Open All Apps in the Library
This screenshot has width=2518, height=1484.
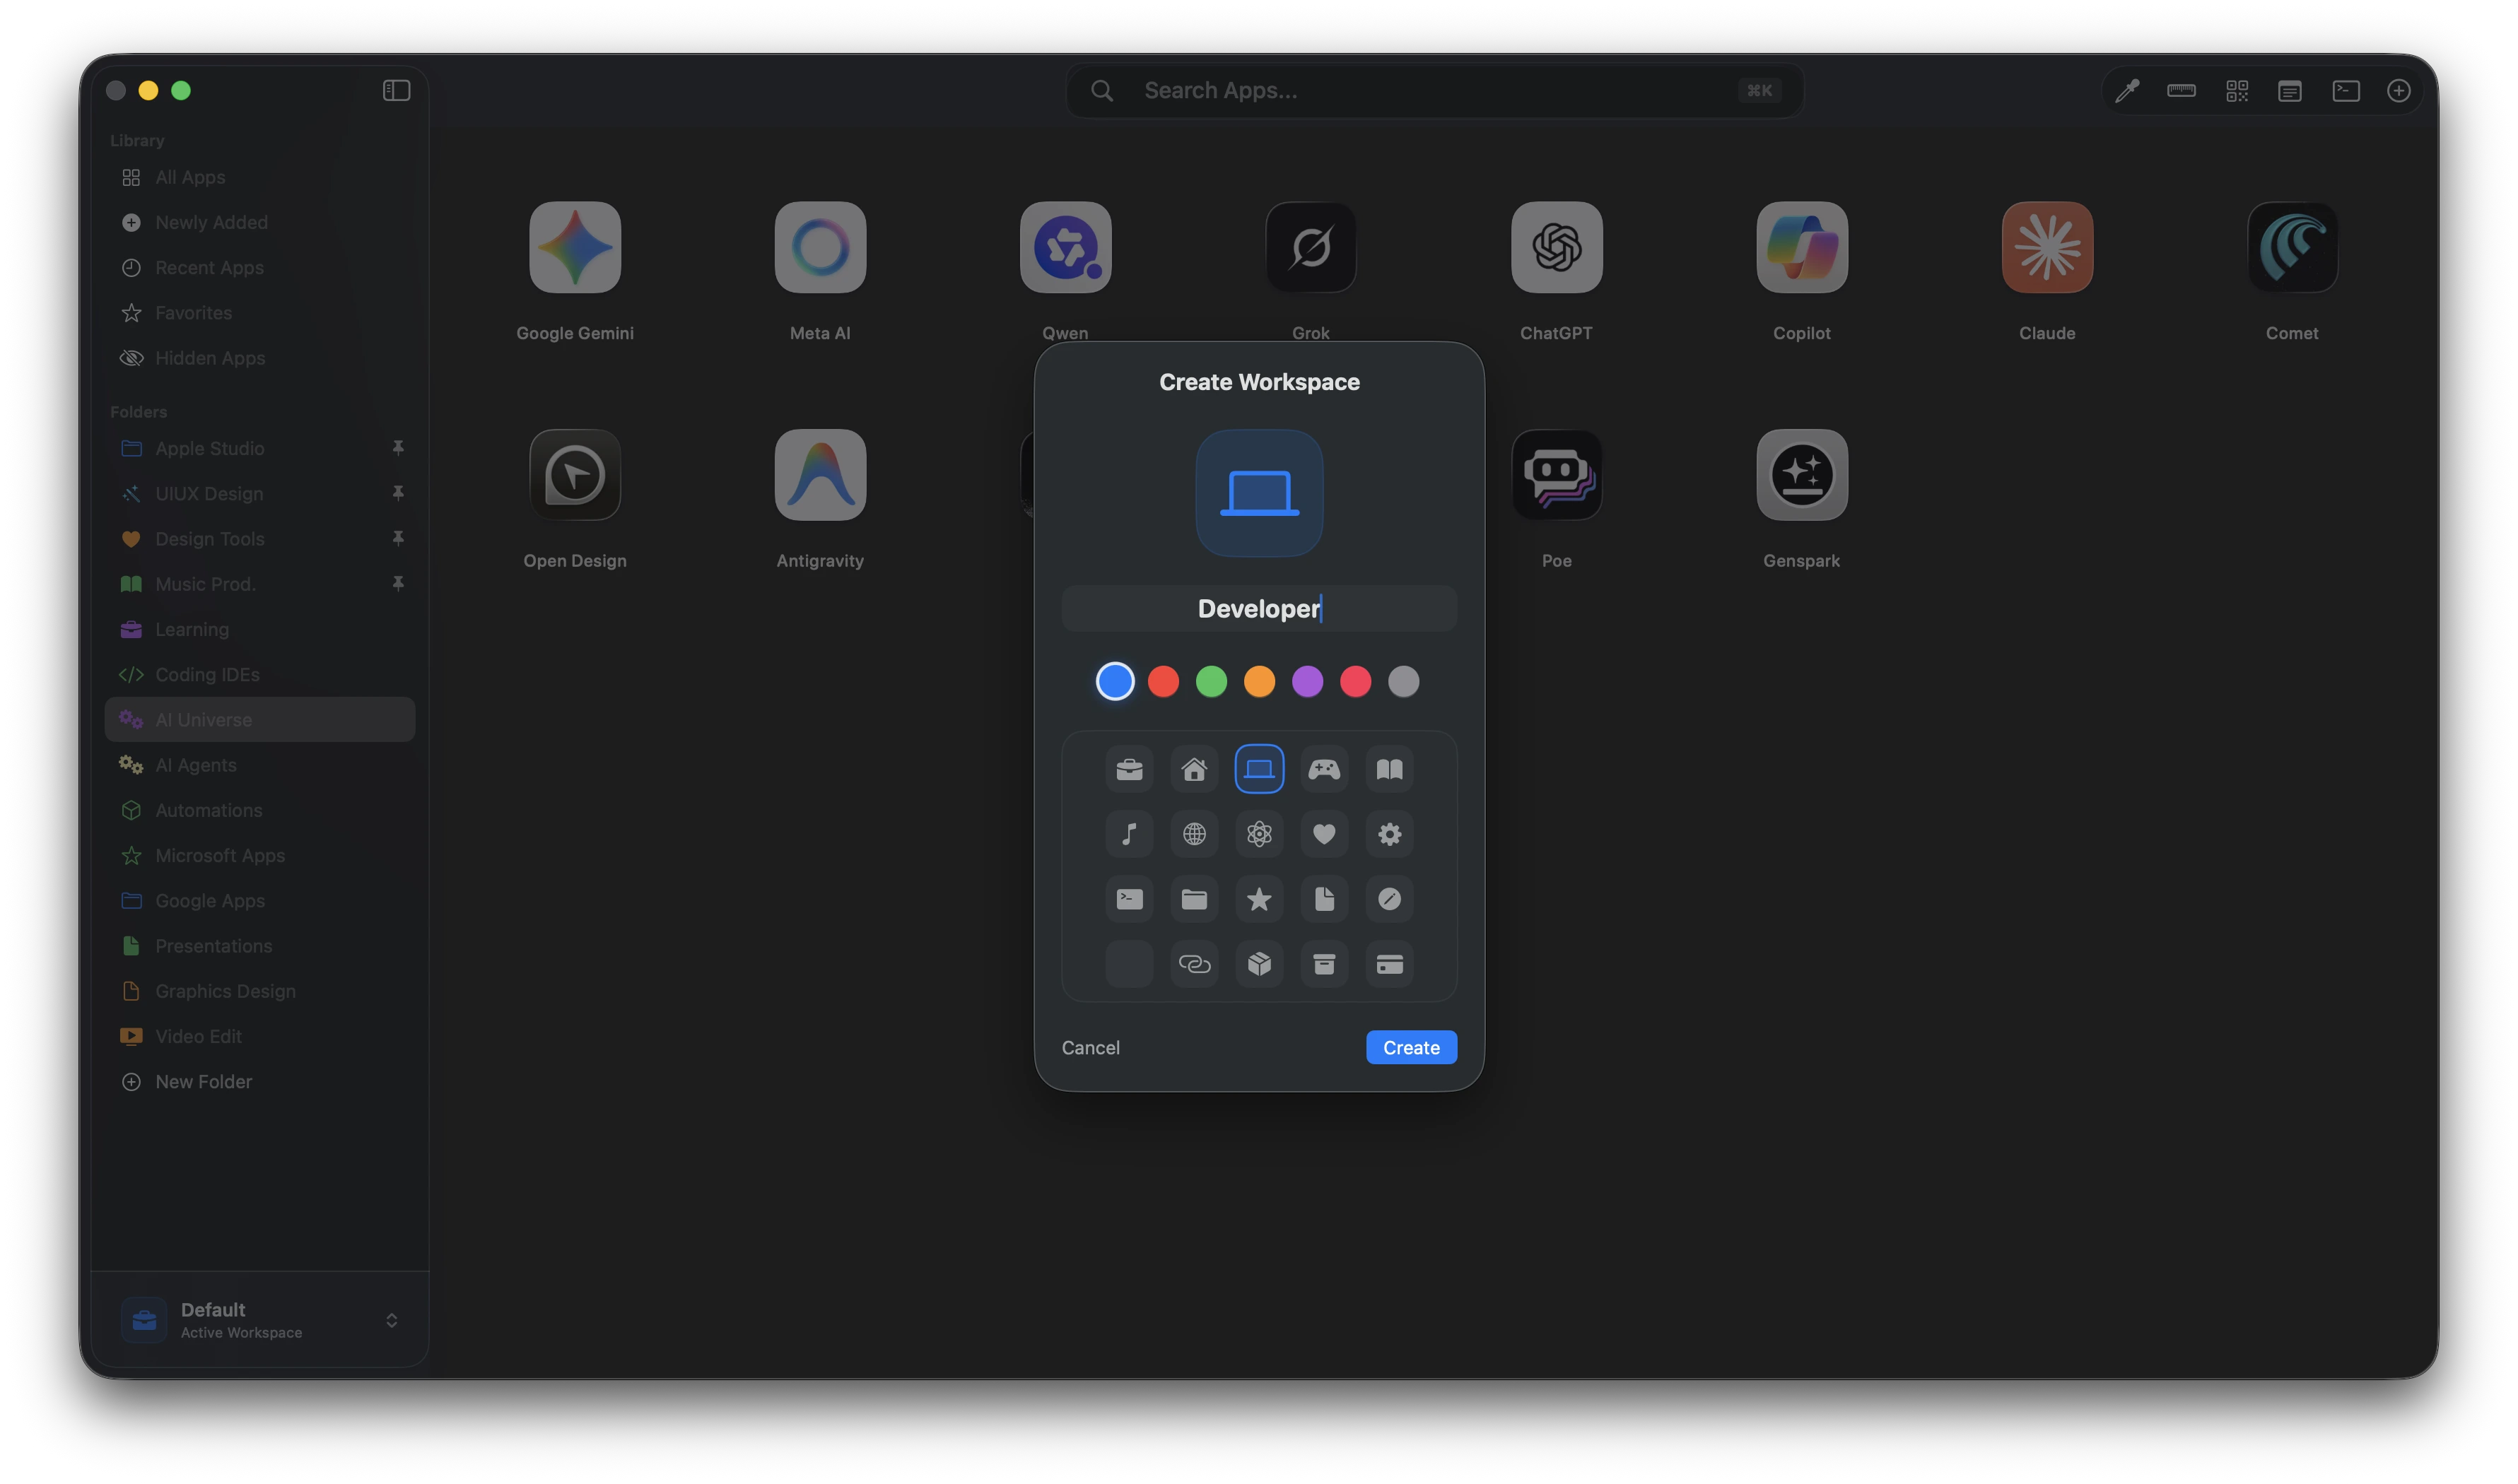[260, 177]
